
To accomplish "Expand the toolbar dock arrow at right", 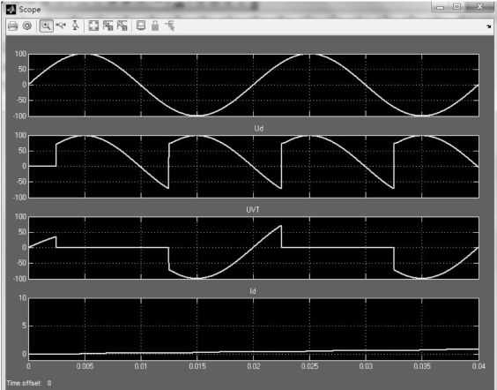I will coord(488,26).
